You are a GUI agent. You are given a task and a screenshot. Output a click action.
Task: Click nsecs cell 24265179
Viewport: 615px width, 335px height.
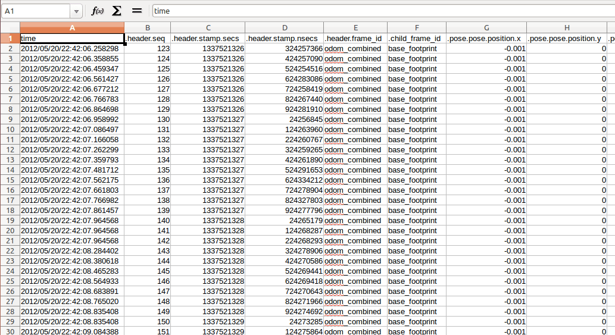(285, 220)
